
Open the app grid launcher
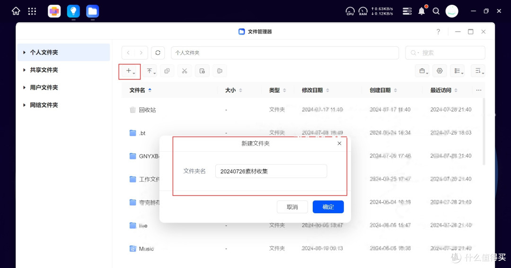coord(32,11)
